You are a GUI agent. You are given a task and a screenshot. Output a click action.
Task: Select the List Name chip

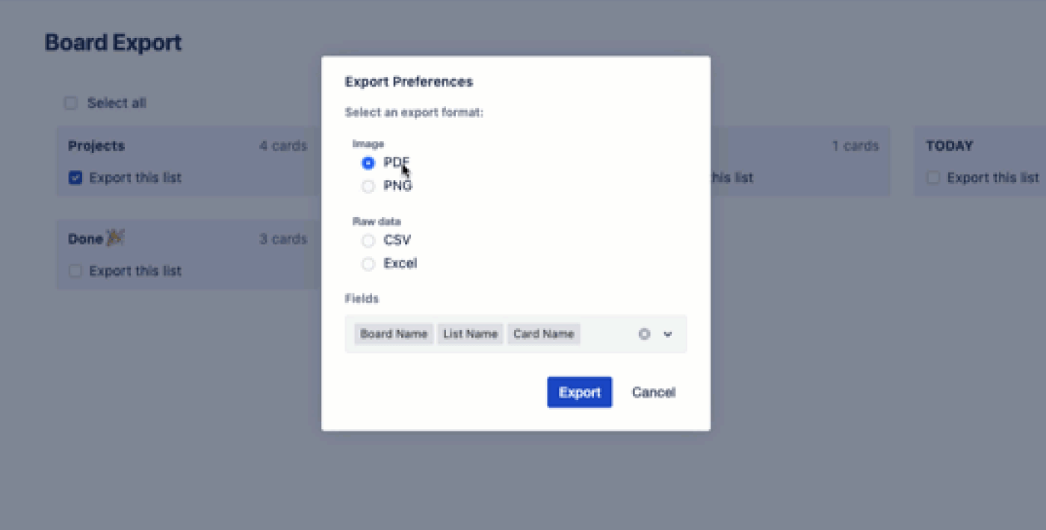470,334
